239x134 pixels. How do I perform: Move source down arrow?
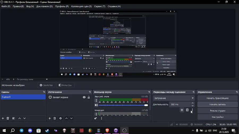click(71, 118)
